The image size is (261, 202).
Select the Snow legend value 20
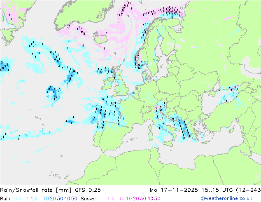pyautogui.click(x=136, y=199)
